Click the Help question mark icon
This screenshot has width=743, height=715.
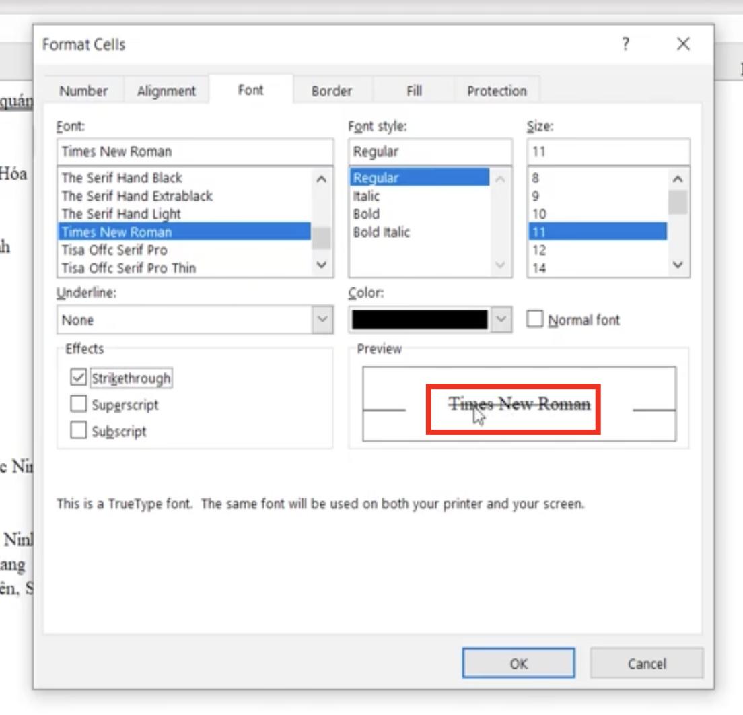(x=625, y=44)
